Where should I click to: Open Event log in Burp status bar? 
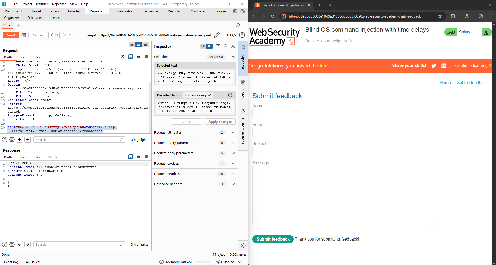(11, 262)
